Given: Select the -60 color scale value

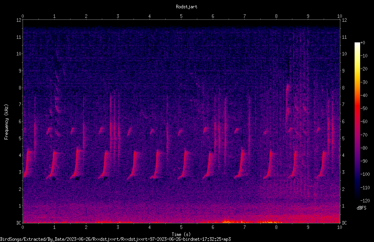Looking at the screenshot, I should [364, 122].
